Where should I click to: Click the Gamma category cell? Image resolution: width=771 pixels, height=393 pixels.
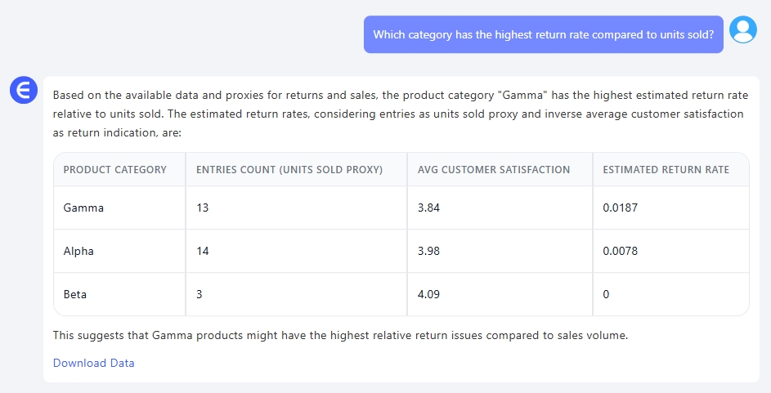pos(83,208)
